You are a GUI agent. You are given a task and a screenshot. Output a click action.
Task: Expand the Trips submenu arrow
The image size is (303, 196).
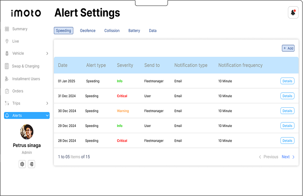click(x=47, y=103)
